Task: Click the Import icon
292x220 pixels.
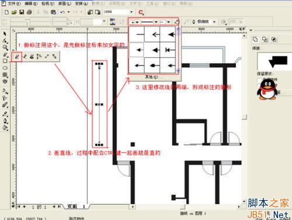Action: [x=90, y=12]
